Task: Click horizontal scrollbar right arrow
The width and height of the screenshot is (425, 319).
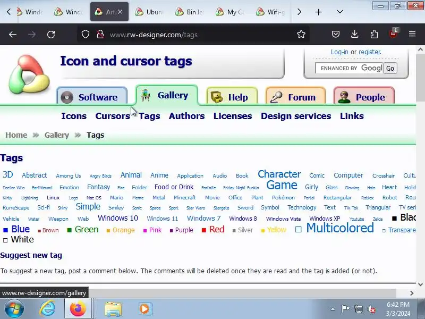Action: point(412,293)
